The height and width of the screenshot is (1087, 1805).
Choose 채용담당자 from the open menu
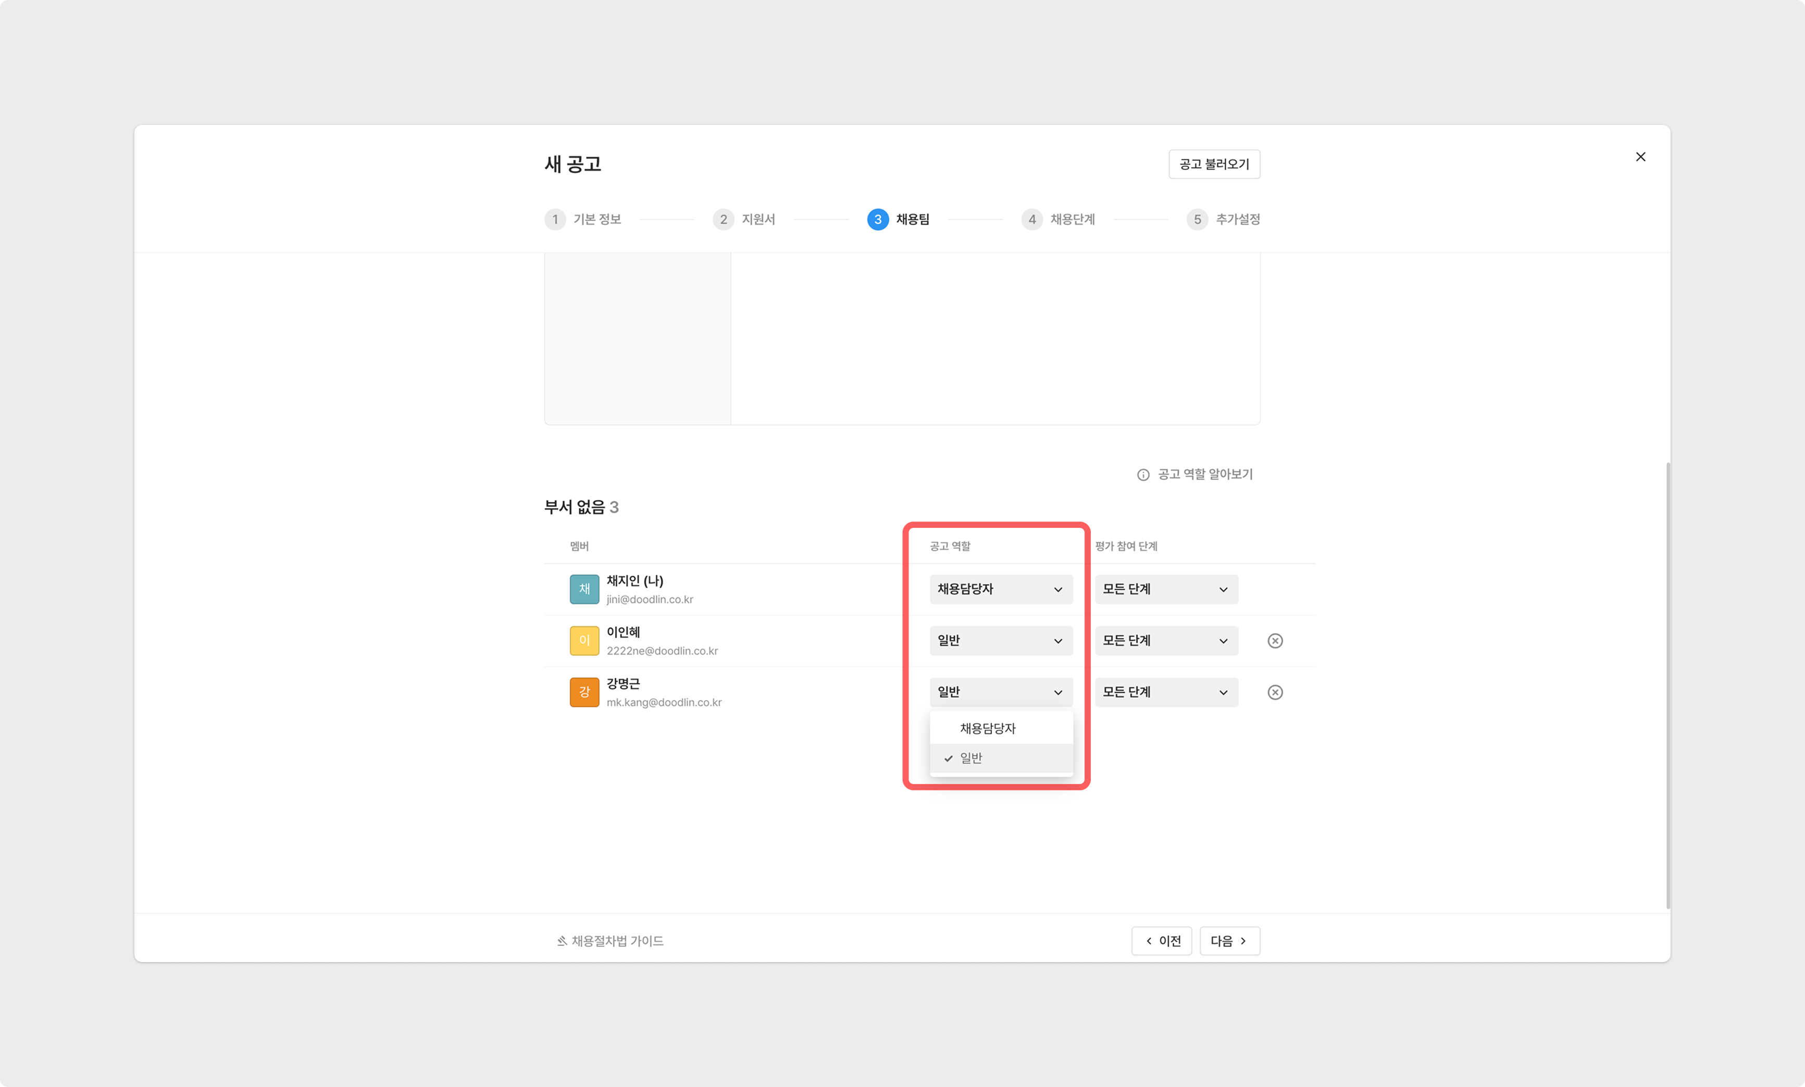[988, 728]
